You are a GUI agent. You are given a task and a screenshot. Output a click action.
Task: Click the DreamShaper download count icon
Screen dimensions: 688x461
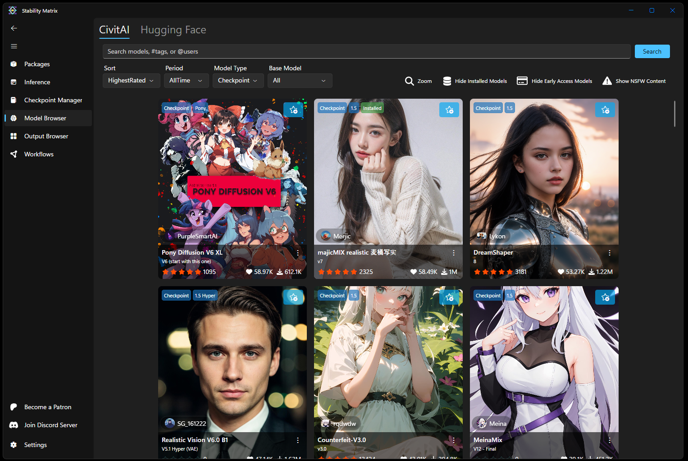click(591, 272)
